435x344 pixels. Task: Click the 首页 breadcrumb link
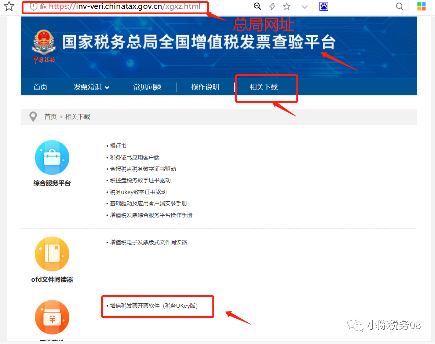51,117
